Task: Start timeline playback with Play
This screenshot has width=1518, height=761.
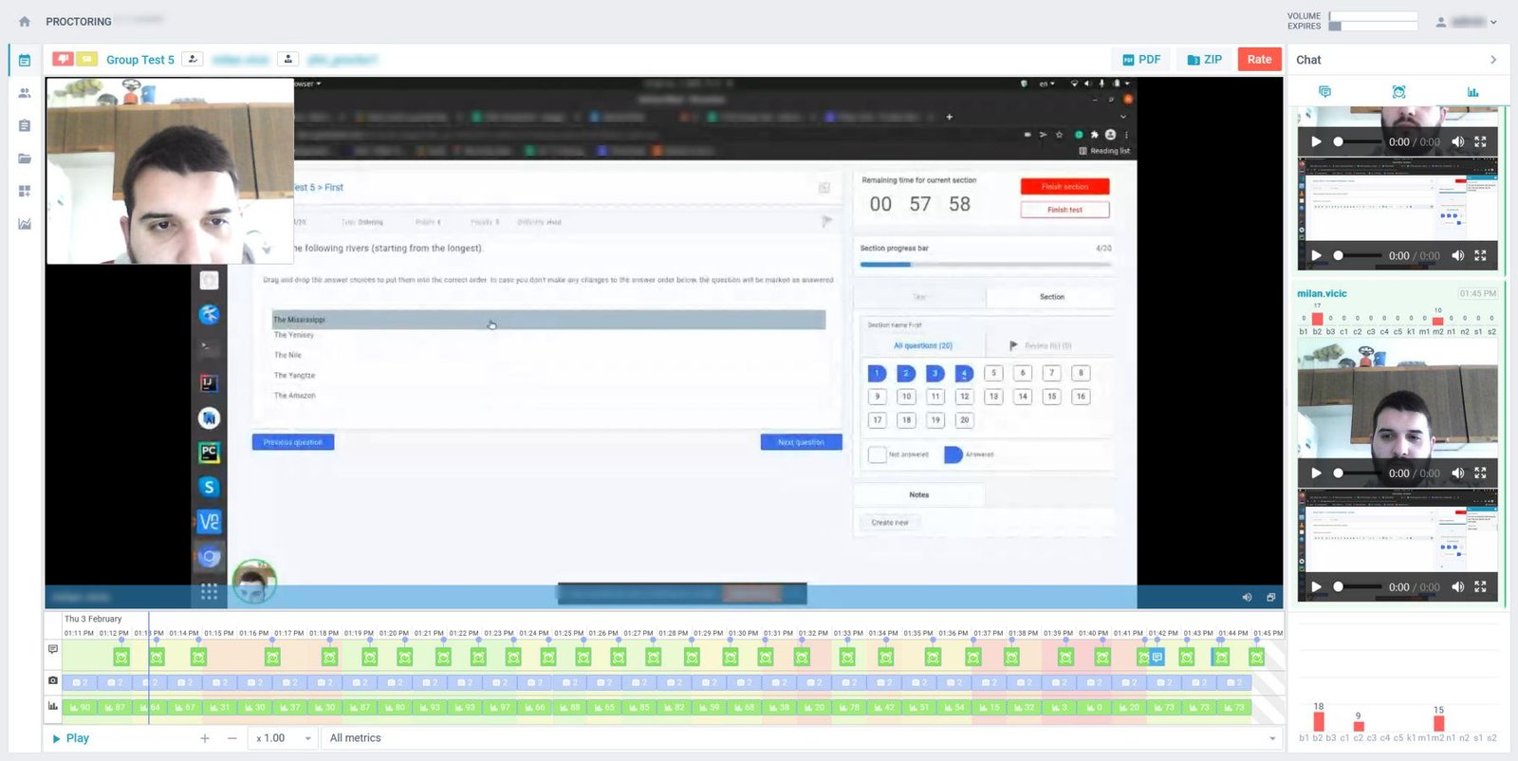Action: click(x=70, y=738)
